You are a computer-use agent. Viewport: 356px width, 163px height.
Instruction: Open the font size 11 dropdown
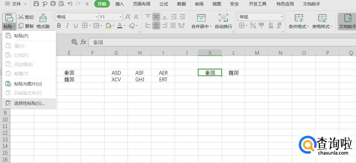tap(120, 17)
